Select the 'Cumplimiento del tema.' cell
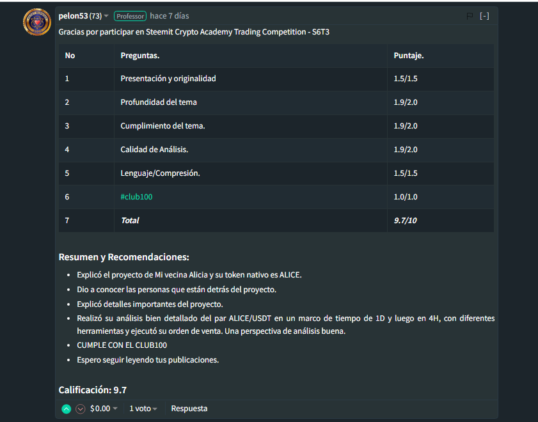 pyautogui.click(x=251, y=126)
